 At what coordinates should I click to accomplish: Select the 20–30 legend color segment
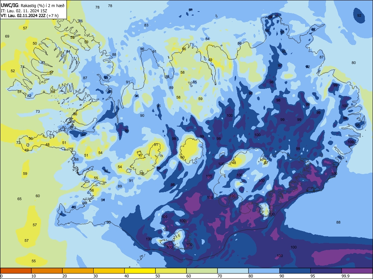[78, 271]
